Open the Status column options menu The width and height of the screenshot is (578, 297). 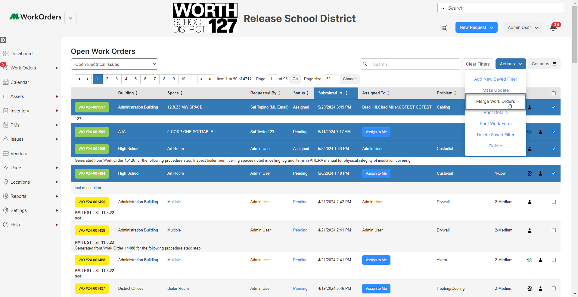[x=308, y=93]
